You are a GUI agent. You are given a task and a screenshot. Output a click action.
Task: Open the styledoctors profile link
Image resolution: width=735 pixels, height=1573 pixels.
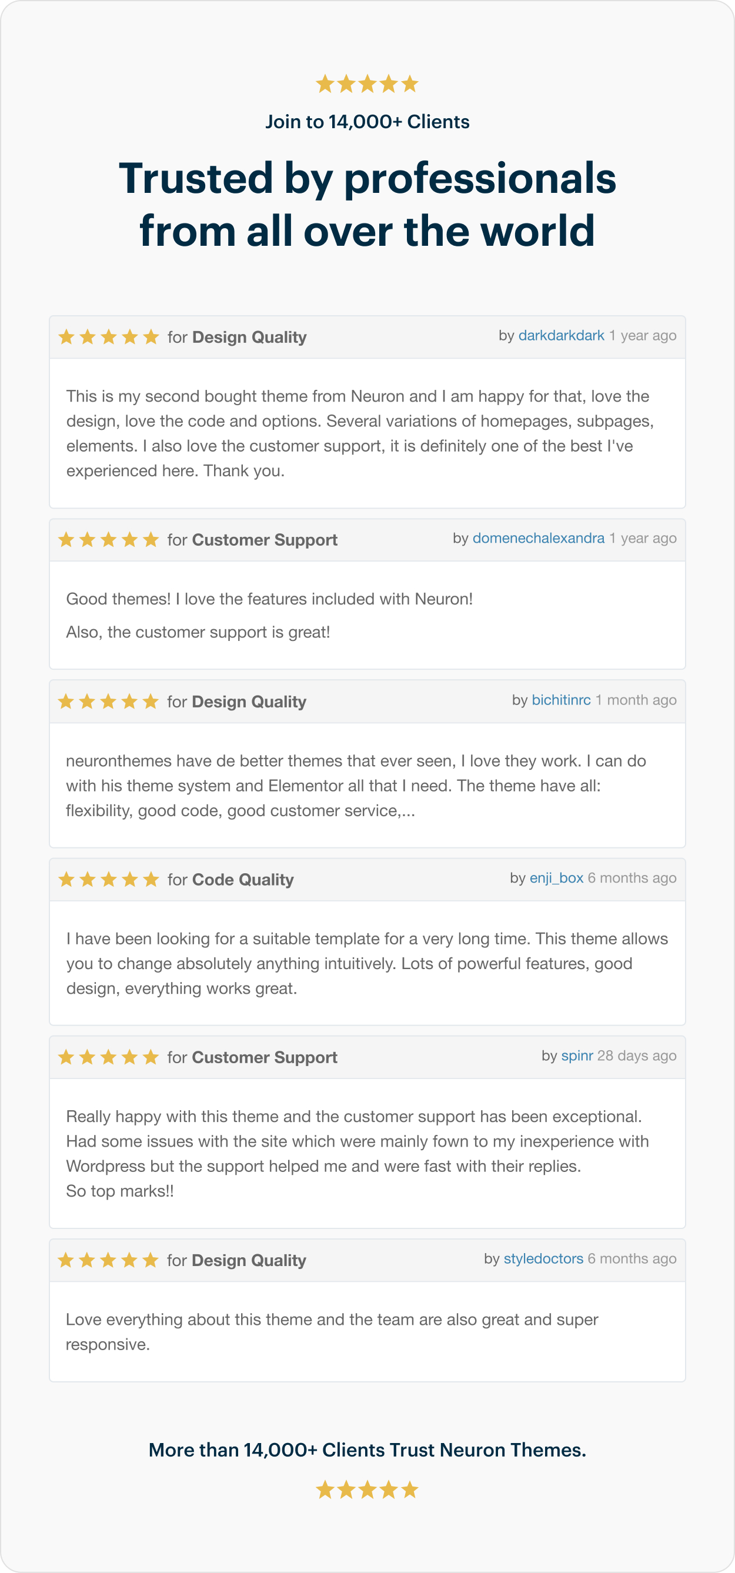click(x=543, y=1258)
